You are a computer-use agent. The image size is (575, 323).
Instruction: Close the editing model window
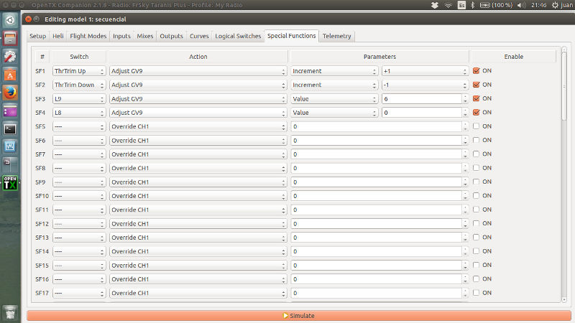(28, 18)
